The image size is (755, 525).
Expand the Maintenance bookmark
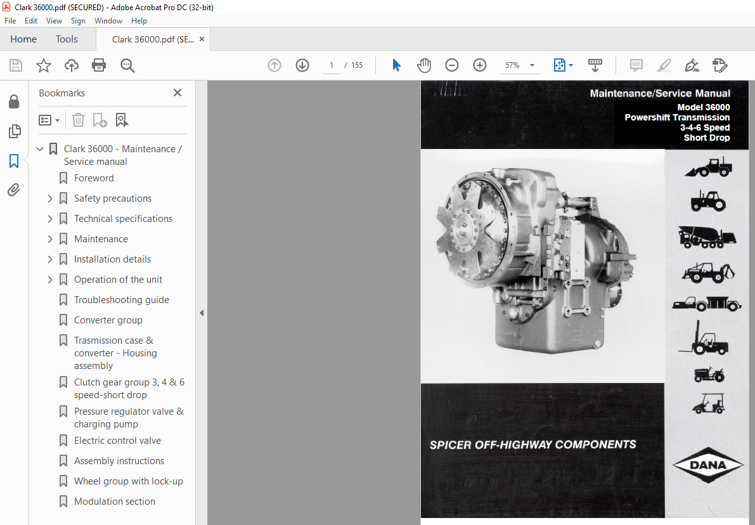(x=50, y=239)
